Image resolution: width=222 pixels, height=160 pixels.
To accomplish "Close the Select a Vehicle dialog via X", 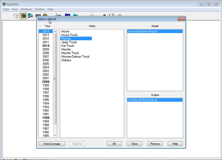I will tap(181, 19).
